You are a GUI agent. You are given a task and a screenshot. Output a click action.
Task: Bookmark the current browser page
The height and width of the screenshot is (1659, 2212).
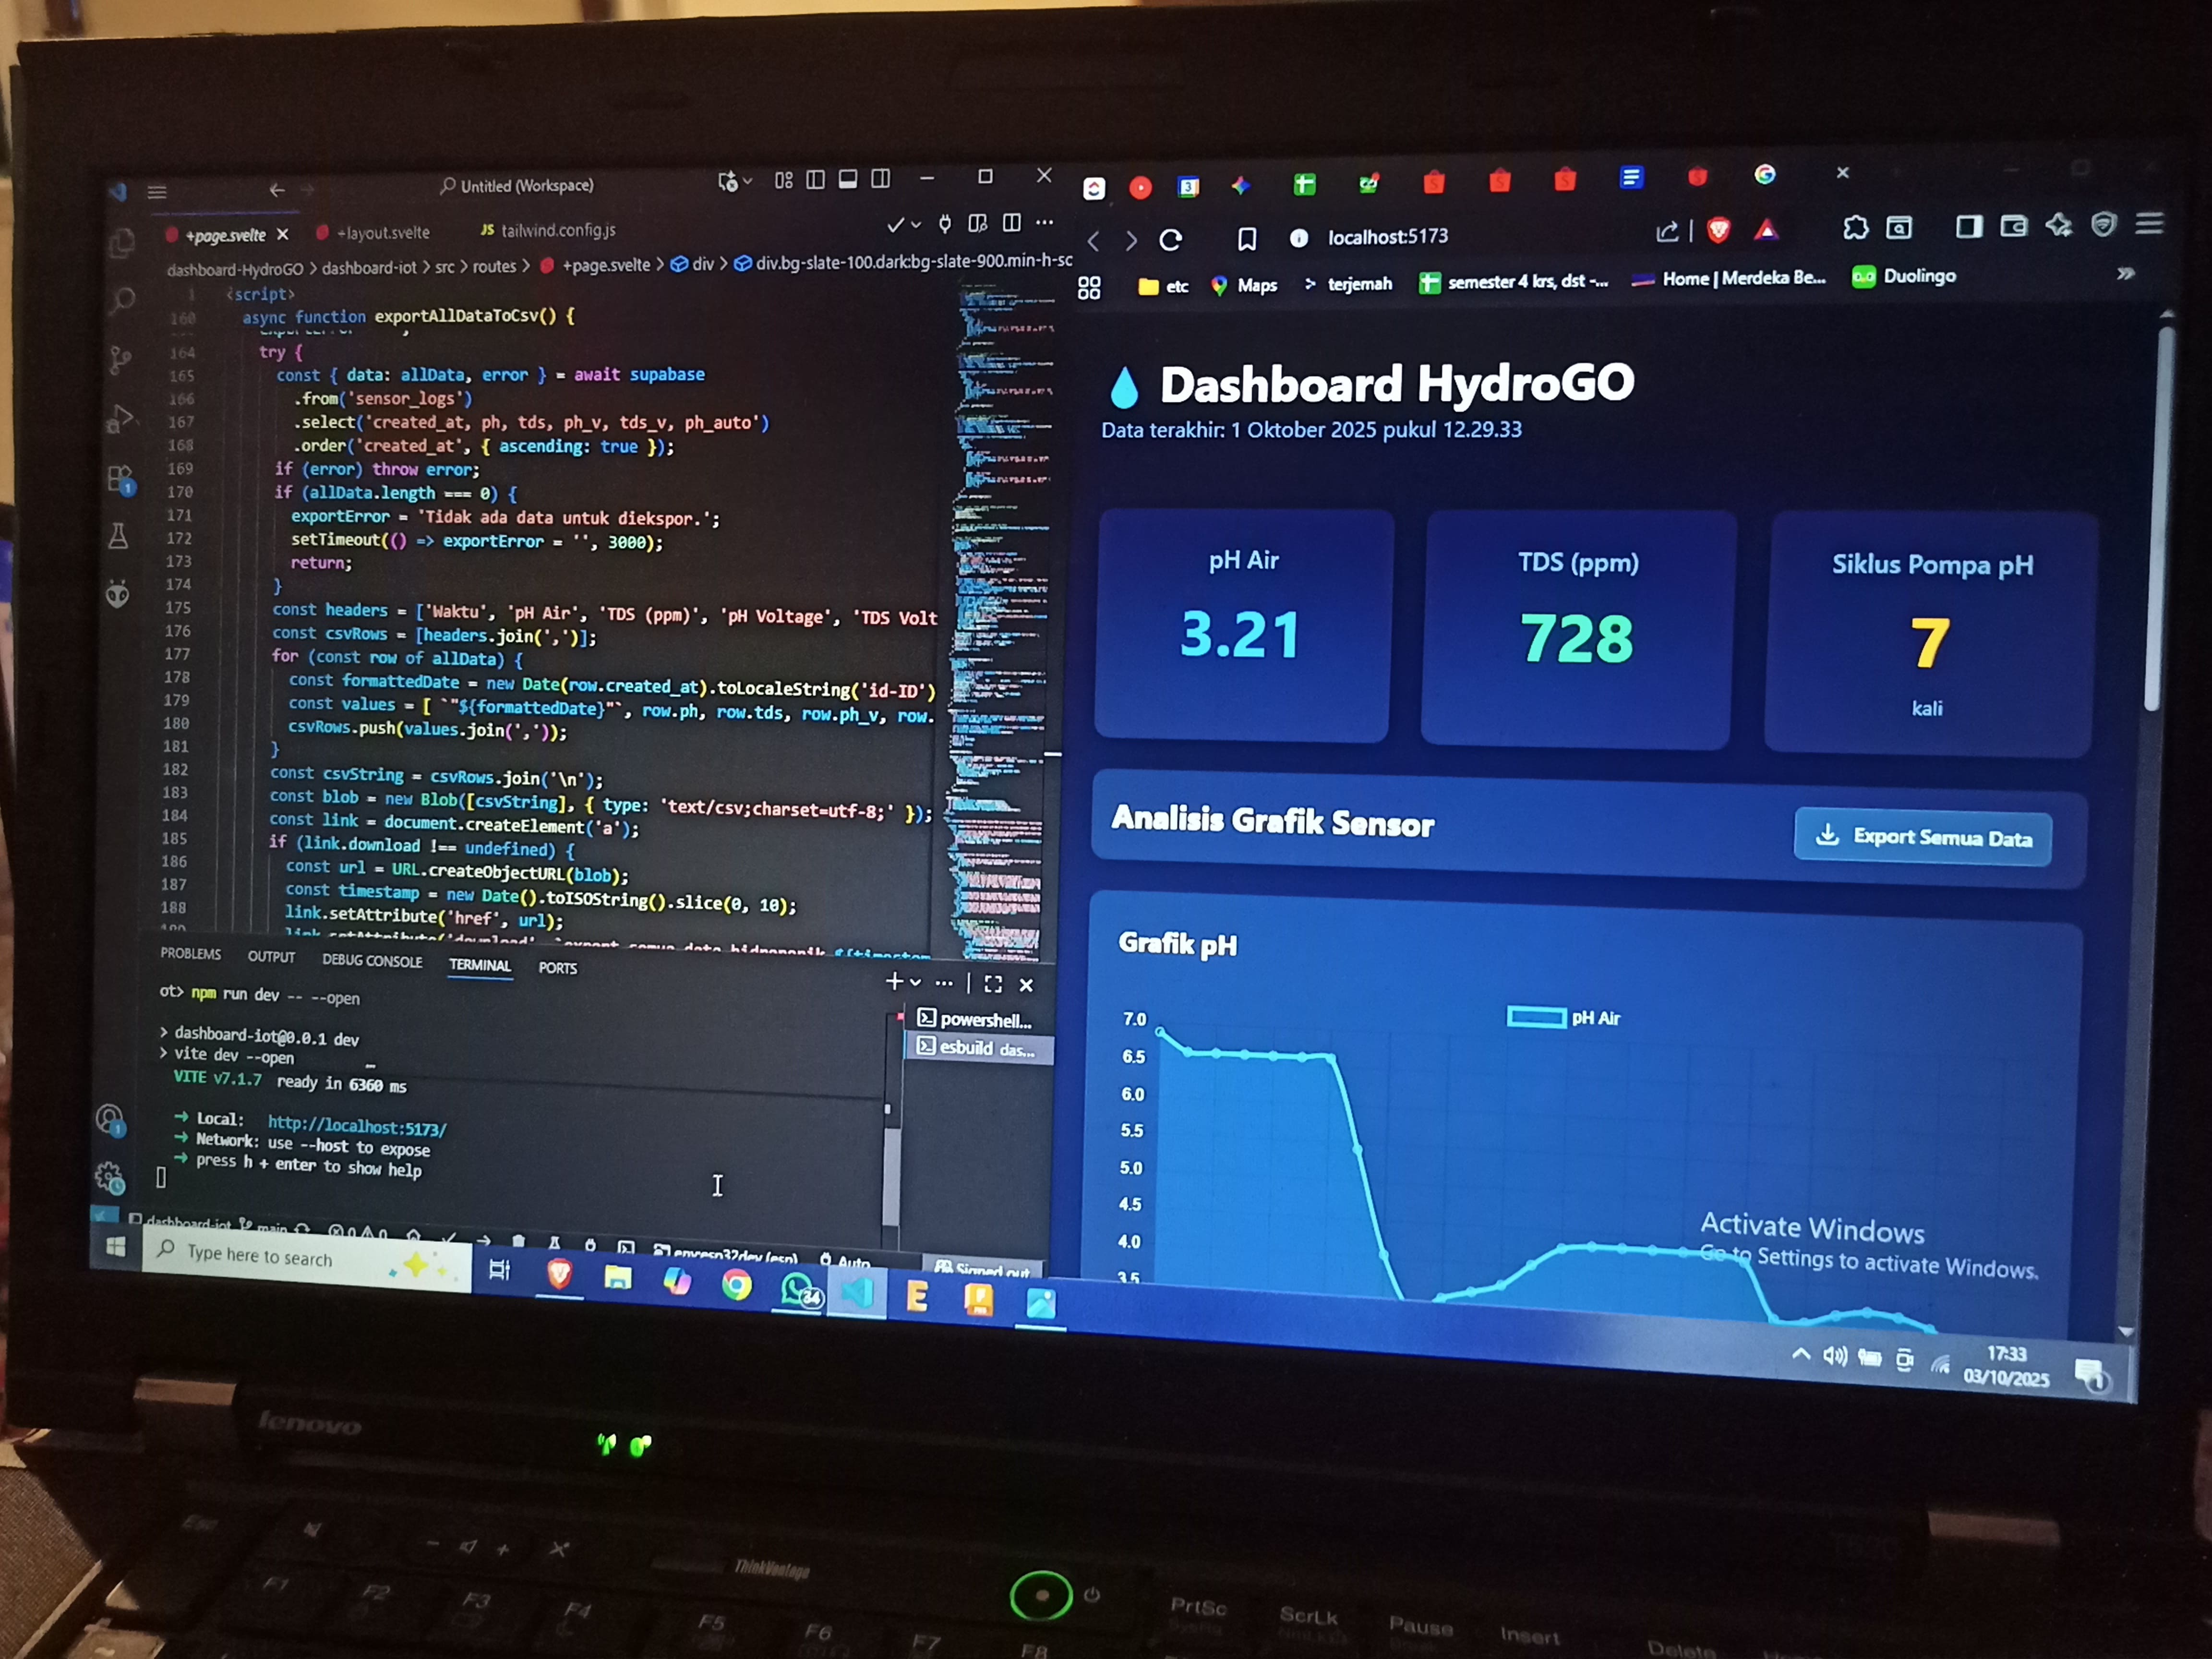(x=1246, y=239)
